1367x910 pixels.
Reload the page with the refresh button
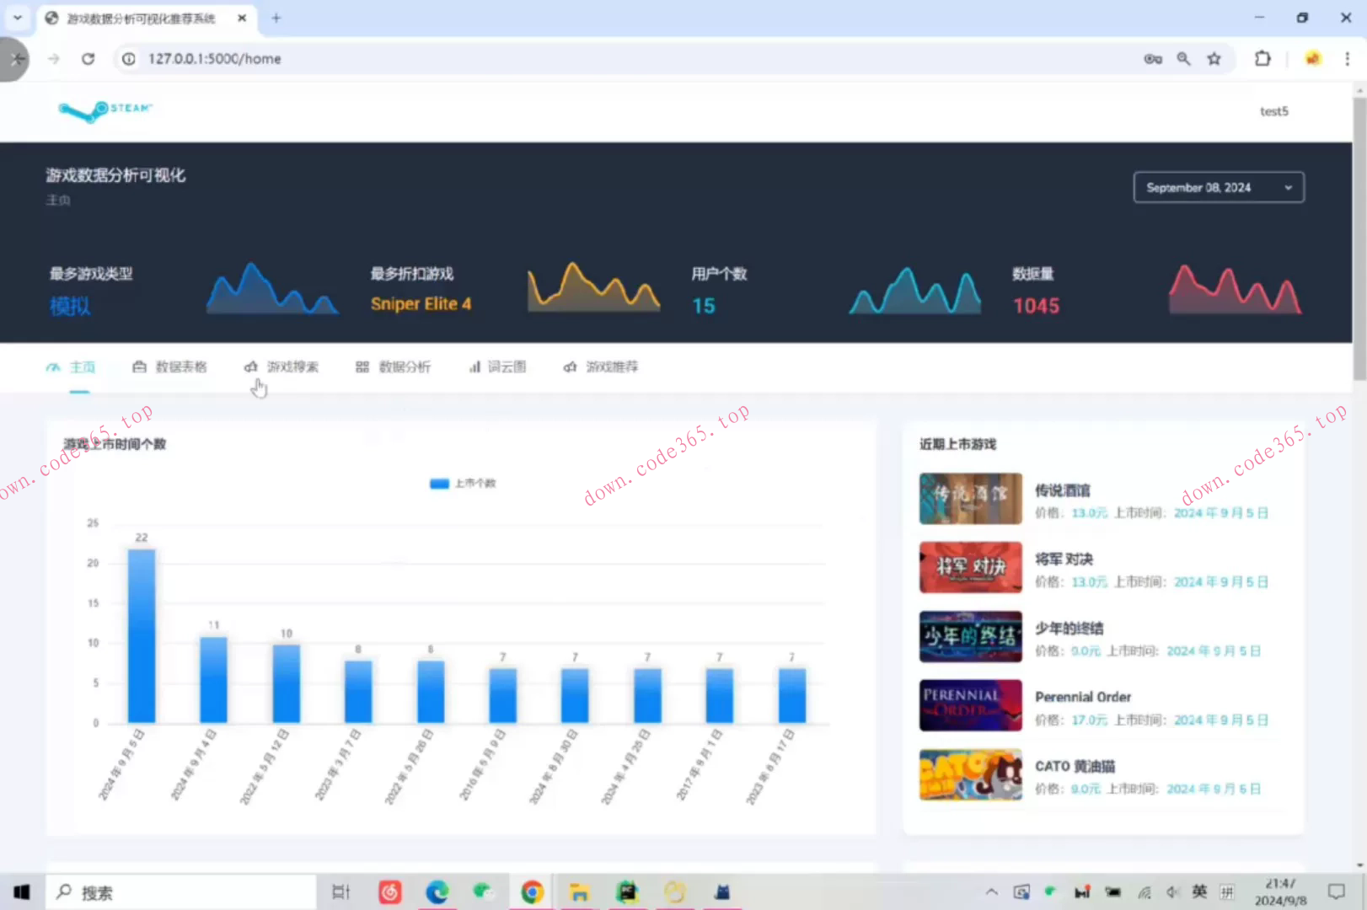[x=88, y=59]
